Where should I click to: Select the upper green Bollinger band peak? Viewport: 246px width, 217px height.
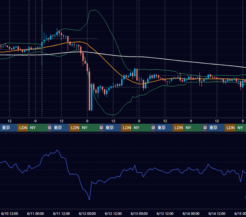click(x=94, y=10)
